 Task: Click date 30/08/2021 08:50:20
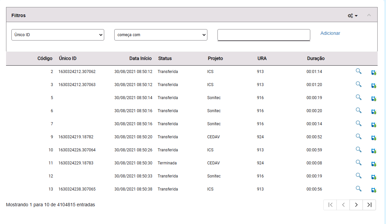tap(133, 137)
